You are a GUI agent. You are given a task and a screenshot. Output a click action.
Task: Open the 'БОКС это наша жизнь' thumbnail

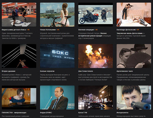click(x=57, y=56)
